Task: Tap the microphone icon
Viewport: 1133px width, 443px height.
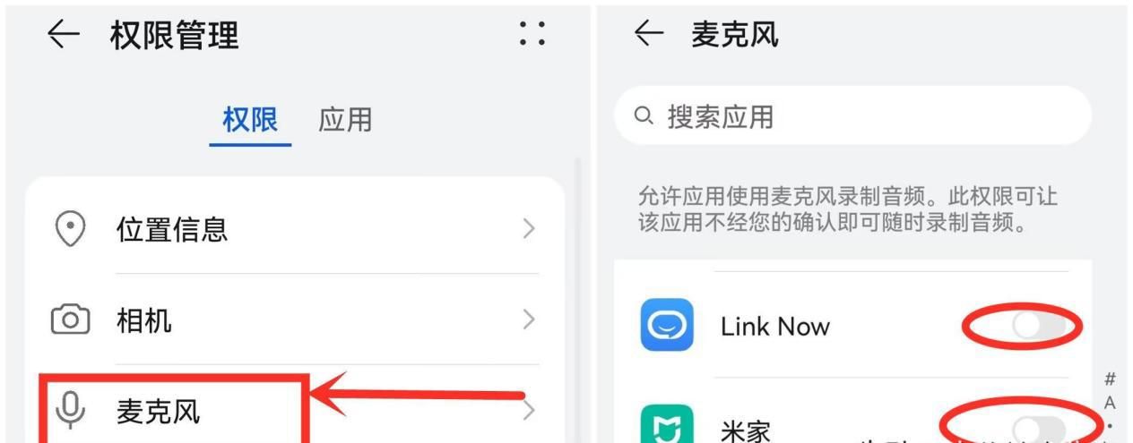Action: pyautogui.click(x=70, y=411)
